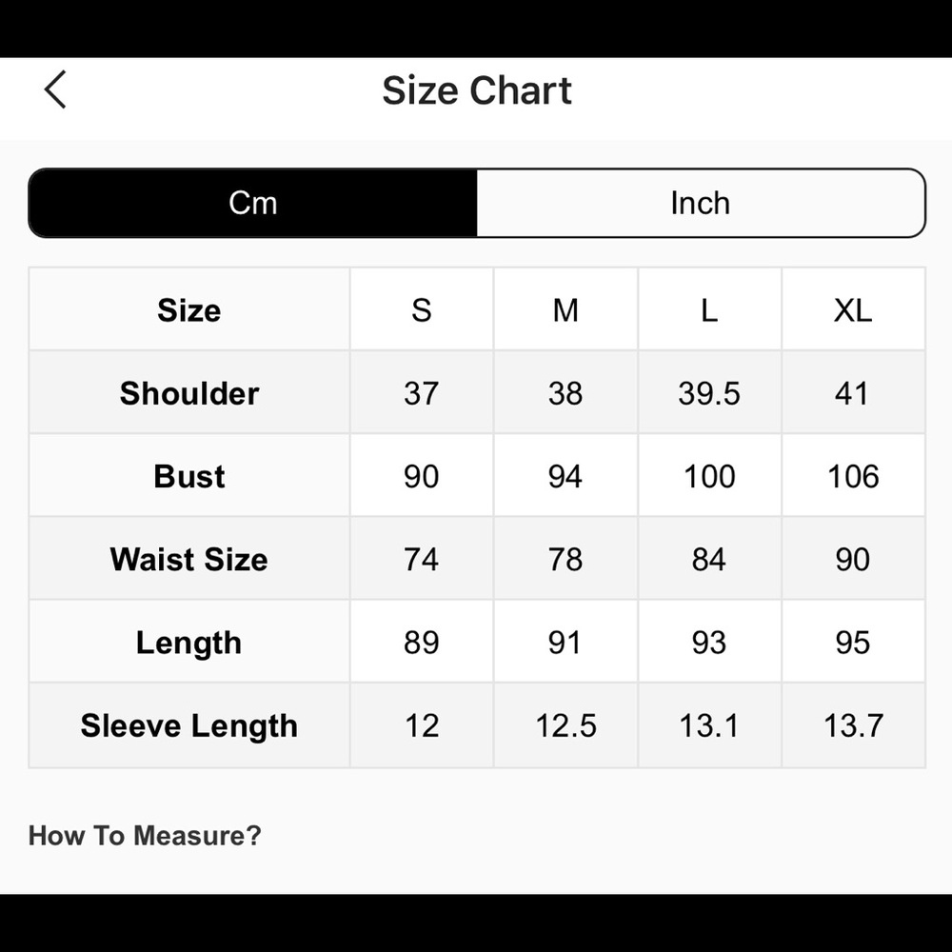Click the Sleeve Length row label
The height and width of the screenshot is (952, 952).
(189, 725)
